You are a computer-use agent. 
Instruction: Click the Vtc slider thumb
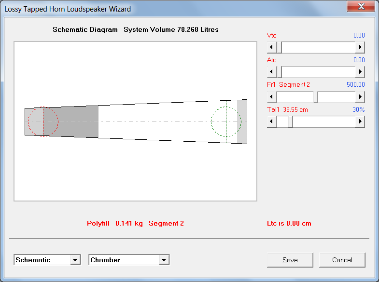coord(279,47)
